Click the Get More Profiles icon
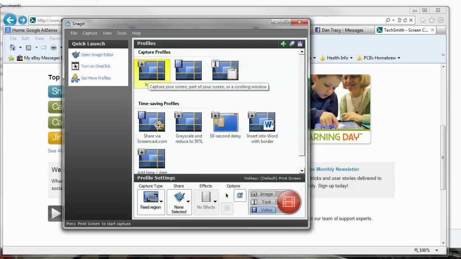 (x=75, y=78)
